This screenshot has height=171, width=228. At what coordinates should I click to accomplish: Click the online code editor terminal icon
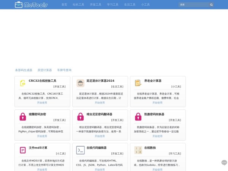click(x=81, y=150)
